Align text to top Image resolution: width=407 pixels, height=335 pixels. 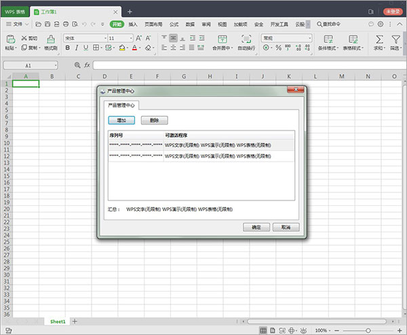(164, 38)
